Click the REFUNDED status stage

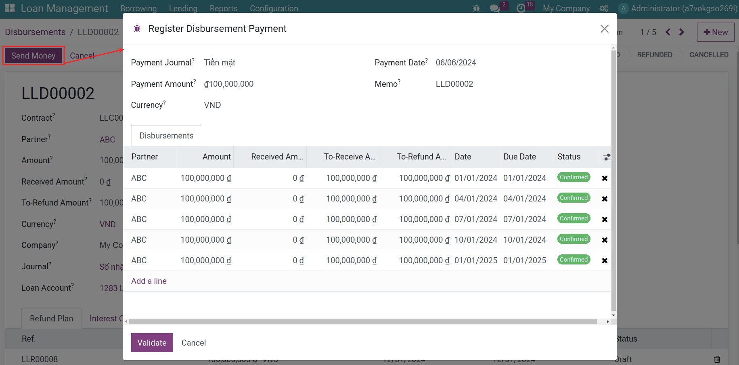point(655,55)
